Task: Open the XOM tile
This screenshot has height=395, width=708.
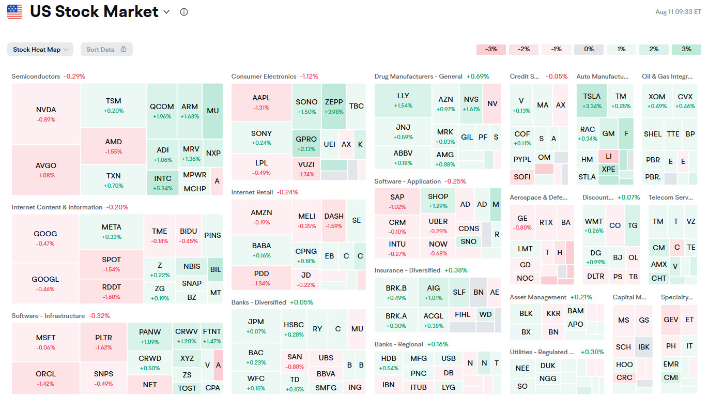Action: 657,101
